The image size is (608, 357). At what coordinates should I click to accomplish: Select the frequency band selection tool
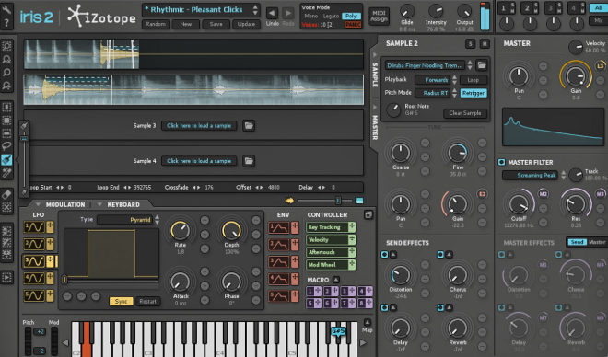pyautogui.click(x=6, y=133)
